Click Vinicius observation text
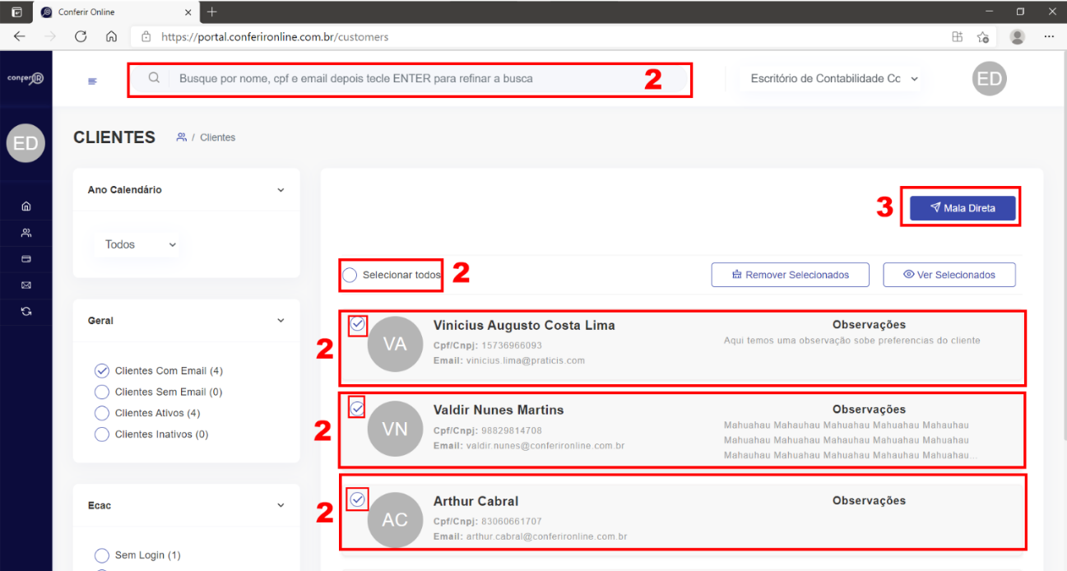This screenshot has width=1067, height=571. [852, 341]
